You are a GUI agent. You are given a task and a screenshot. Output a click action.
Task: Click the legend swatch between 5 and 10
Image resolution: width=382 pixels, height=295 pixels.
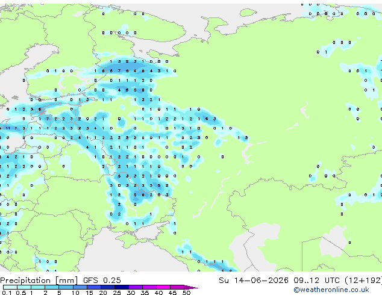[66, 287]
